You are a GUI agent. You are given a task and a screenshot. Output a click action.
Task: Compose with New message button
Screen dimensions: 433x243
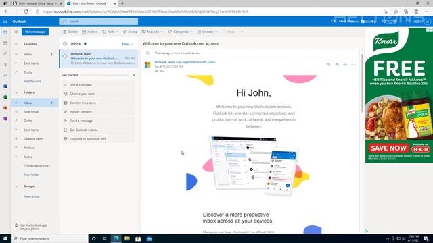point(35,32)
